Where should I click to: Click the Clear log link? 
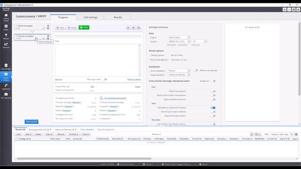[x=58, y=79]
